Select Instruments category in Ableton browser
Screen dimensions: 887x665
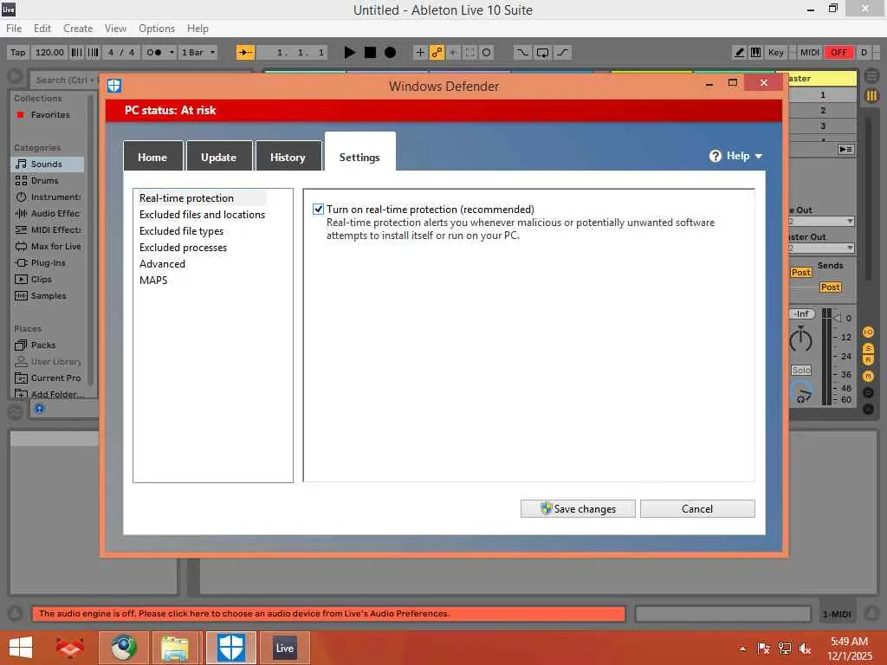pyautogui.click(x=48, y=197)
